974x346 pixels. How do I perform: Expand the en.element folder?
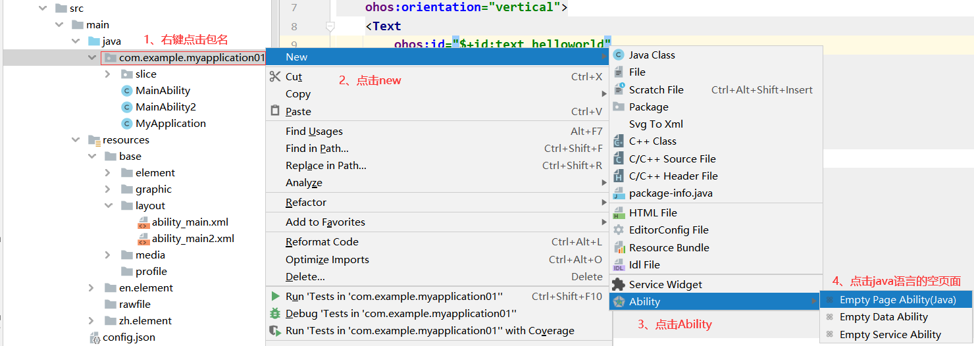pyautogui.click(x=92, y=288)
